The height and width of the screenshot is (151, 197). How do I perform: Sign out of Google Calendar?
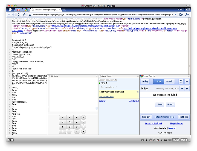pyautogui.click(x=146, y=117)
